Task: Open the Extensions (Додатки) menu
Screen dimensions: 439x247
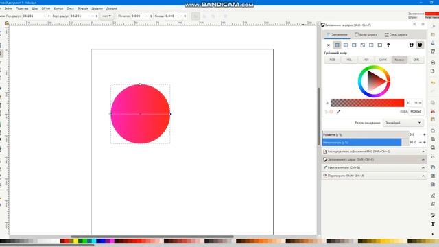Action: click(97, 8)
